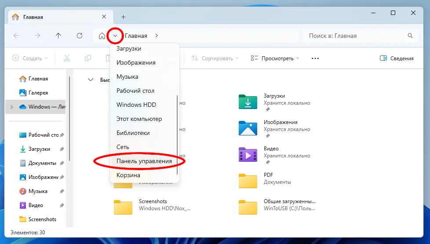Click pin icon next to sidebar Музыка
Image resolution: width=430 pixels, height=244 pixels.
coord(62,191)
